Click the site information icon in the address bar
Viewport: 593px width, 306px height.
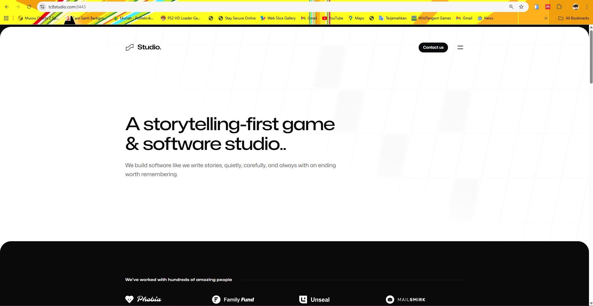(x=42, y=6)
